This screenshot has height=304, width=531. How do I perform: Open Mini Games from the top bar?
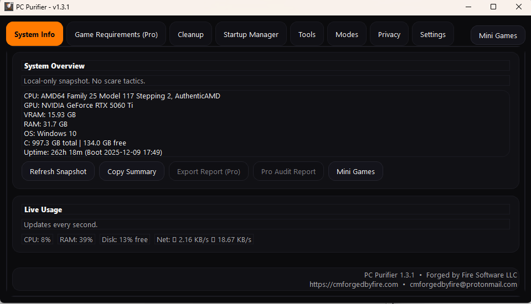pos(498,35)
